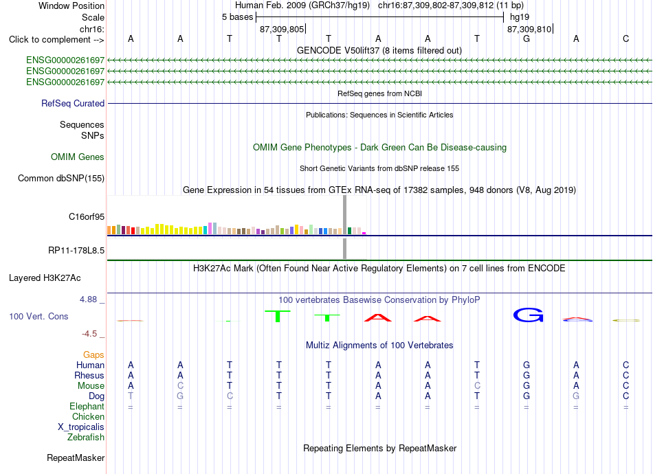Click the Sequences track label
Image resolution: width=653 pixels, height=474 pixels.
coord(82,124)
